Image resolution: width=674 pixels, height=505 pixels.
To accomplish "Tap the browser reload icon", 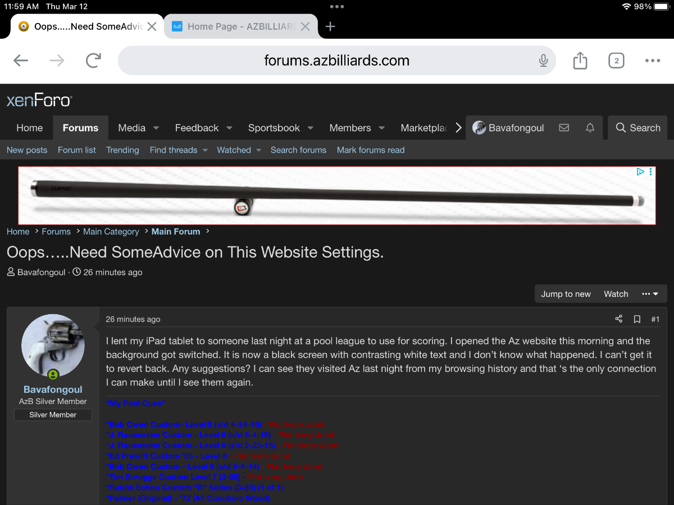I will pos(93,61).
